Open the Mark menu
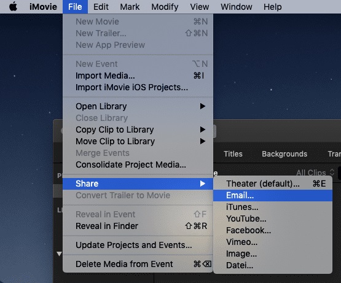Screen dimensions: 341x283 point(130,7)
